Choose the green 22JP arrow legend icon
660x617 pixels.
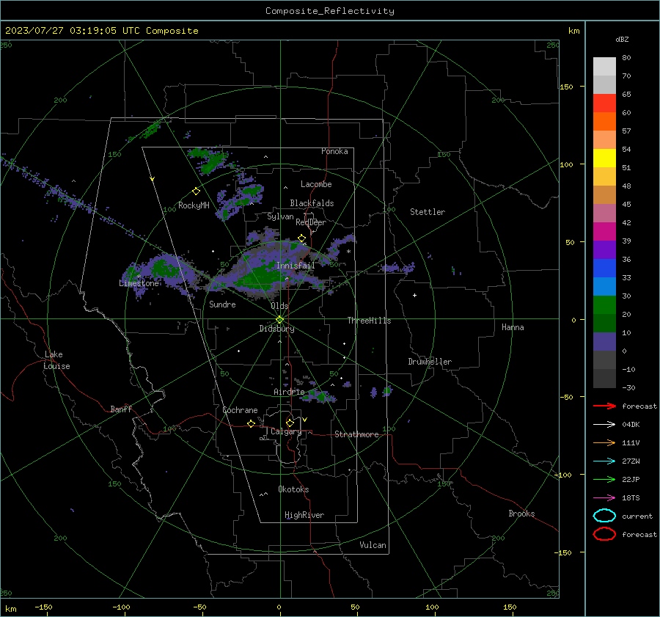(604, 479)
